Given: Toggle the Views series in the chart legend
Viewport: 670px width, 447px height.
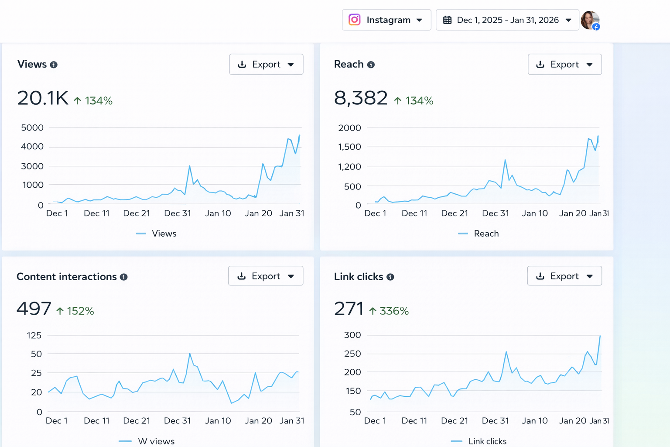Looking at the screenshot, I should pyautogui.click(x=157, y=233).
